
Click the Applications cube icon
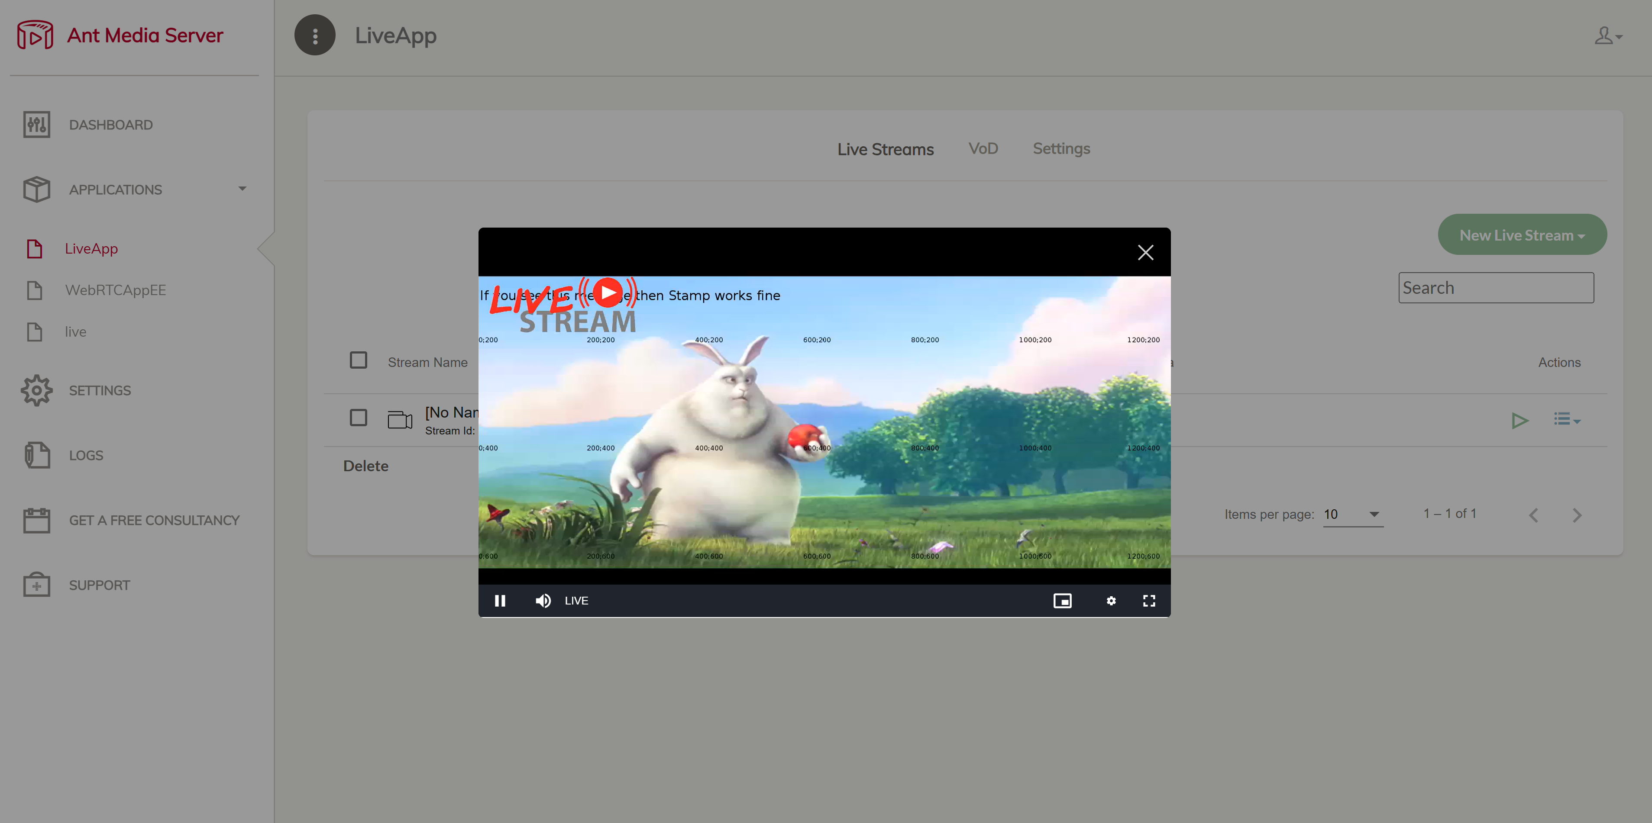pyautogui.click(x=36, y=189)
